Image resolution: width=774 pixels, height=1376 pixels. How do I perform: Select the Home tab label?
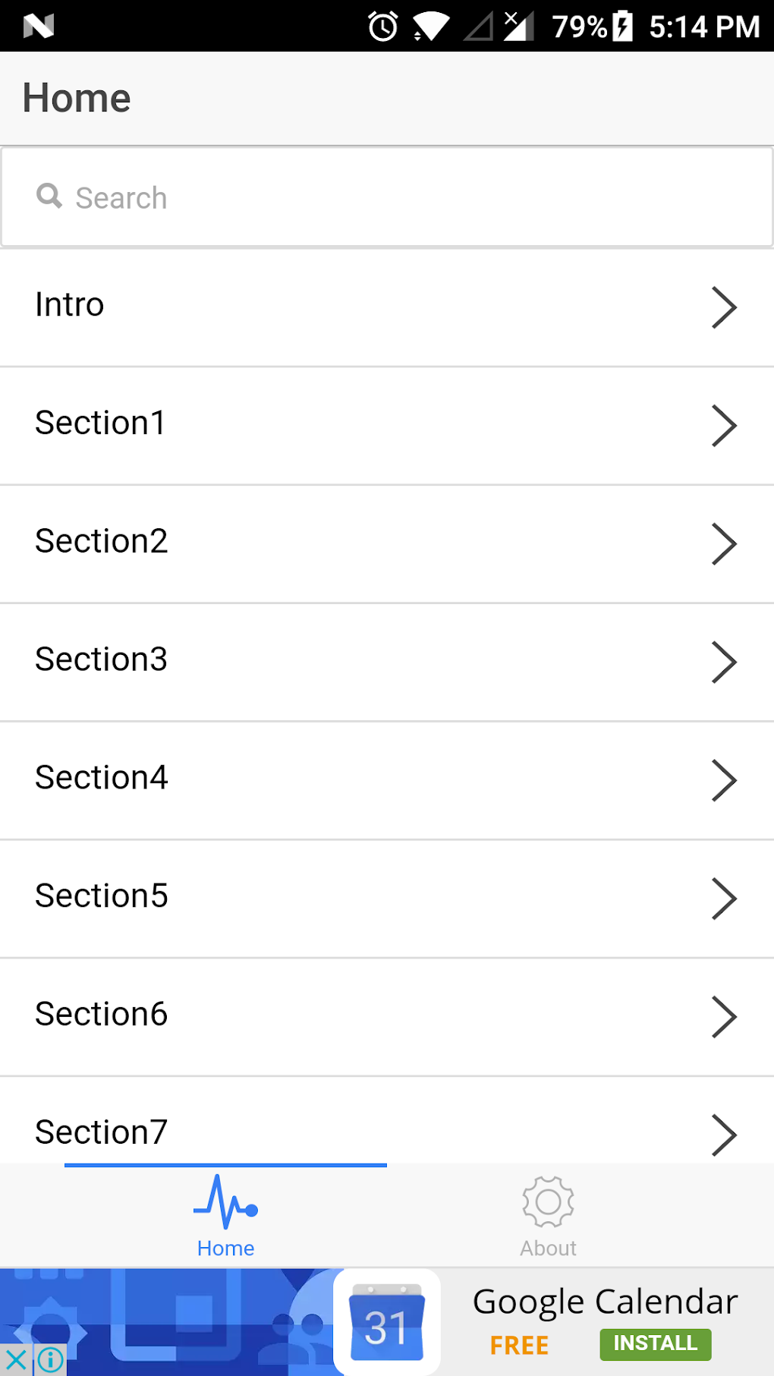(x=225, y=1248)
